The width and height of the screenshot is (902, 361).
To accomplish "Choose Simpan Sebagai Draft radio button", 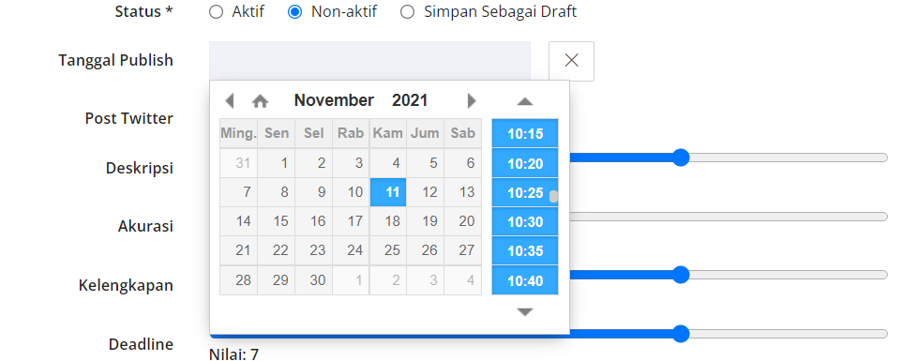I will point(407,12).
